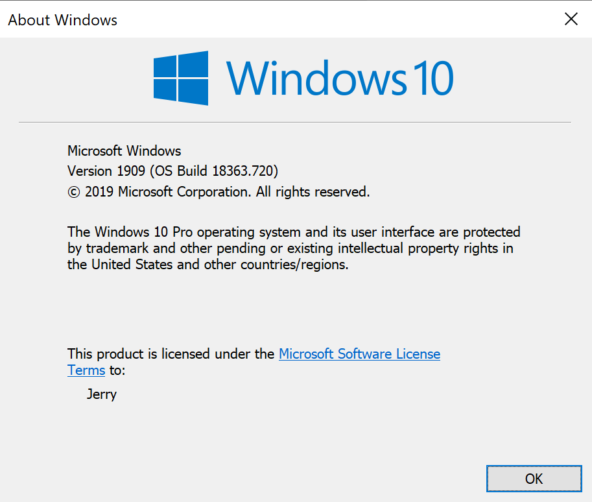Viewport: 592px width, 502px height.
Task: Click the licensed user name 'Jerry'
Action: tap(102, 394)
